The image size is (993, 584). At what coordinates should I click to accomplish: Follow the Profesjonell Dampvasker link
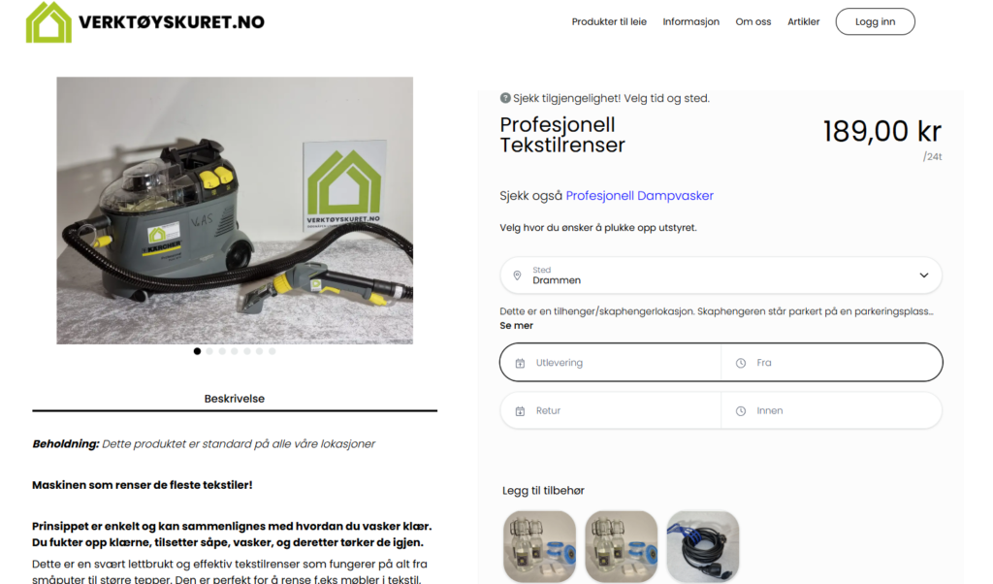point(640,196)
